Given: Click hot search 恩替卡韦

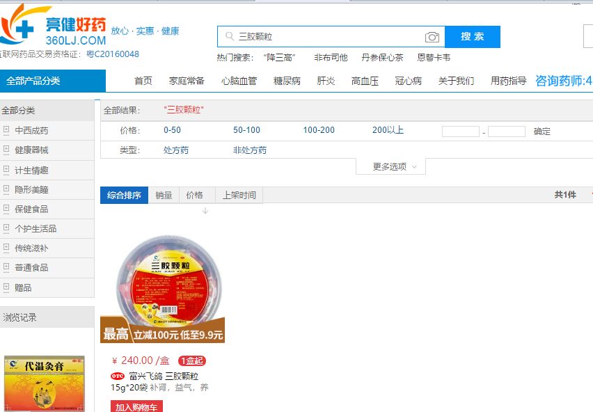Looking at the screenshot, I should (x=434, y=58).
